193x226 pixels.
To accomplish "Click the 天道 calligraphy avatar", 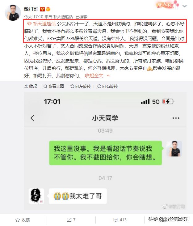I will point(36,196).
